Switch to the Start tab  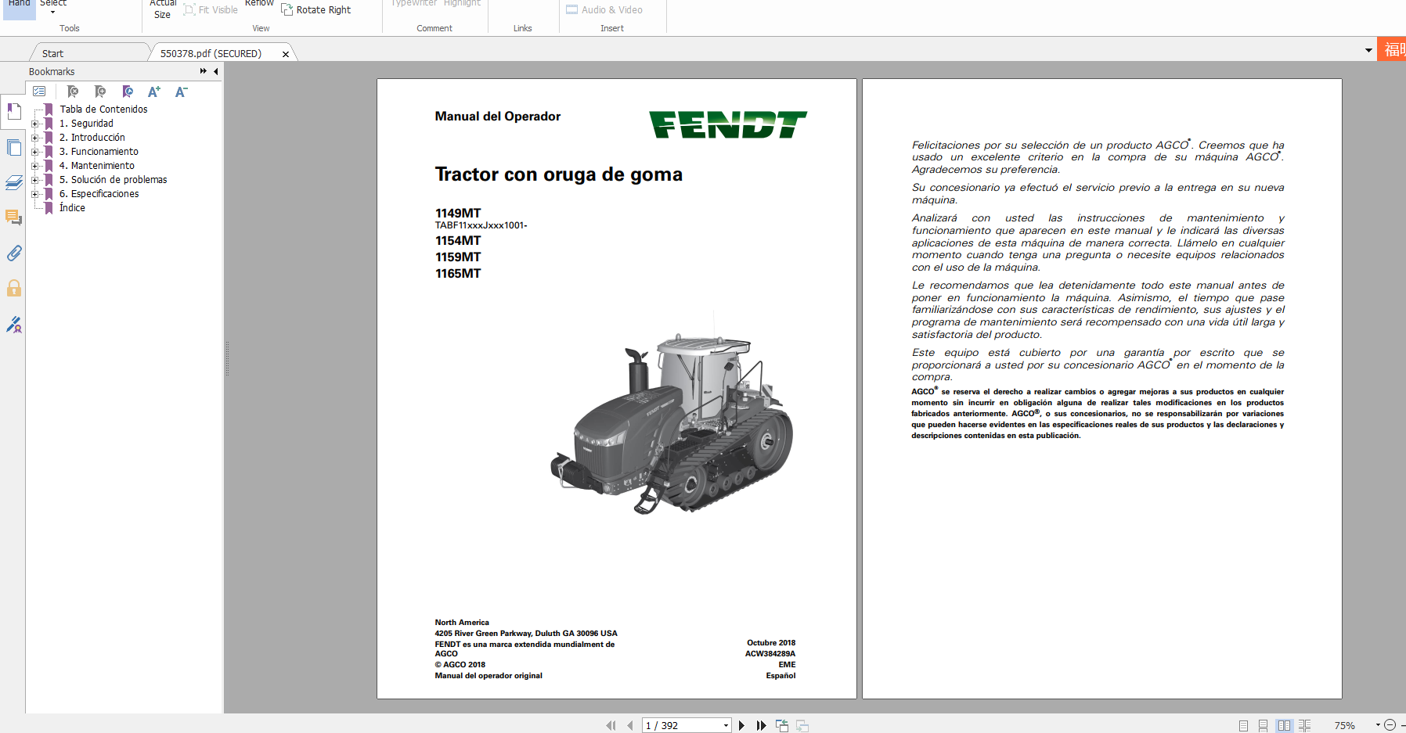(x=52, y=52)
